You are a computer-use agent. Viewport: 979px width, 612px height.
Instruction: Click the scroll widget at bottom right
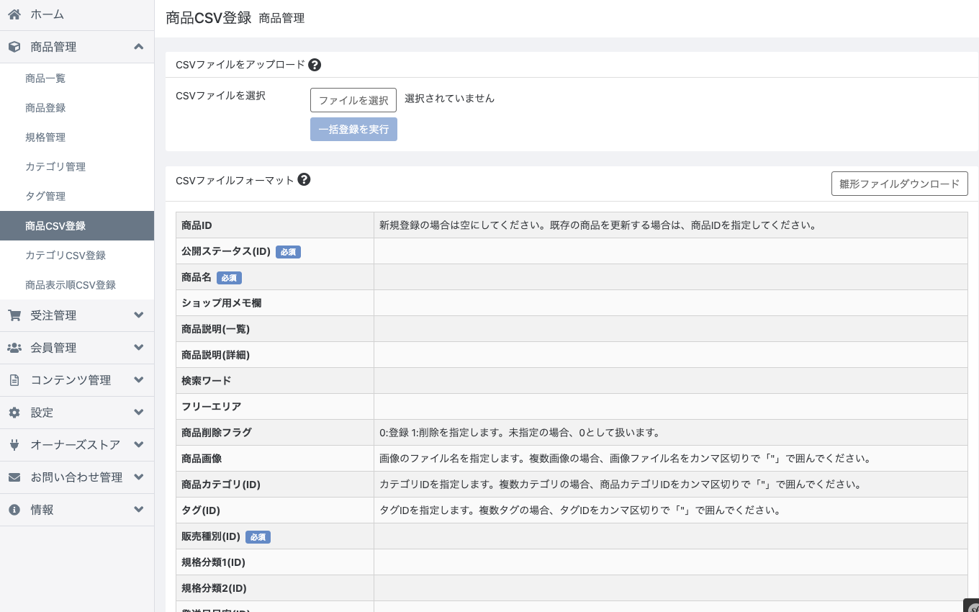[973, 608]
